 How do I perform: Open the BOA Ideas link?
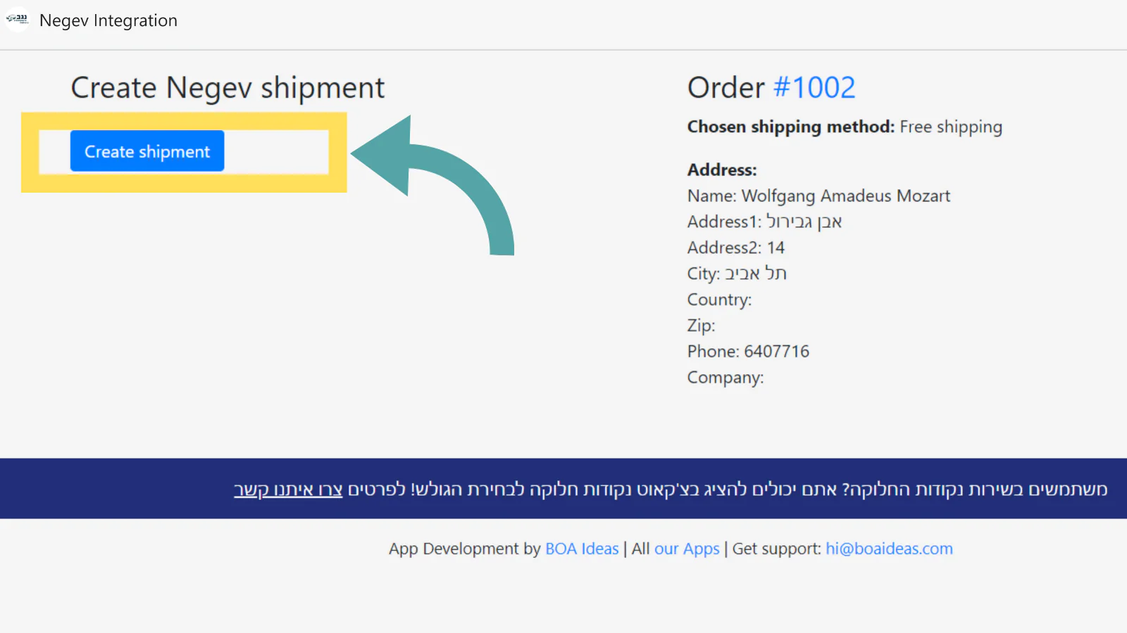point(582,549)
